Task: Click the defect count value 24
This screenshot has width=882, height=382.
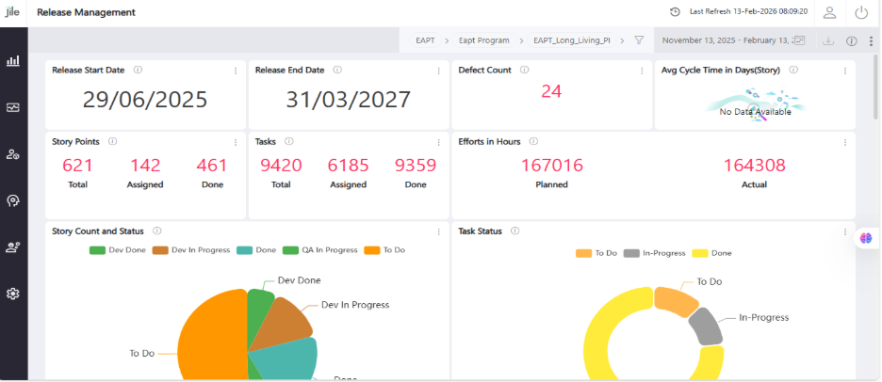Action: [x=551, y=91]
